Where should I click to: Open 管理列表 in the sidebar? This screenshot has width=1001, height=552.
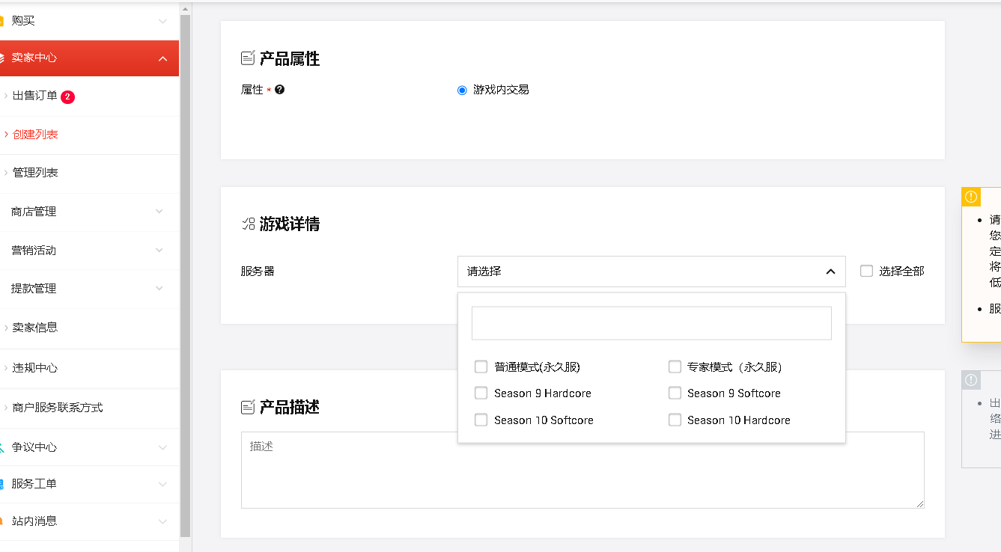tap(35, 173)
